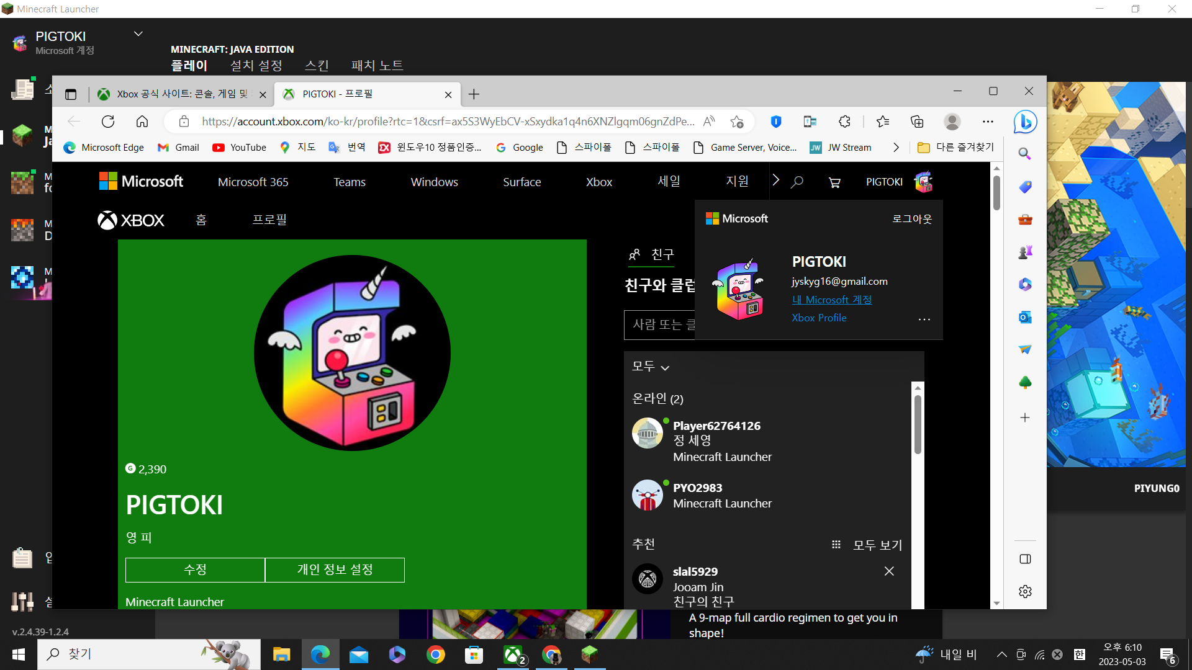Switch to the Xbox 공식 사이트 tab

pyautogui.click(x=181, y=94)
